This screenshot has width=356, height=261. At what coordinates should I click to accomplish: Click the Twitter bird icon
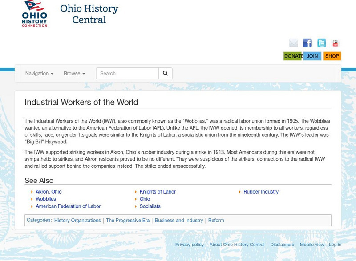pos(321,43)
